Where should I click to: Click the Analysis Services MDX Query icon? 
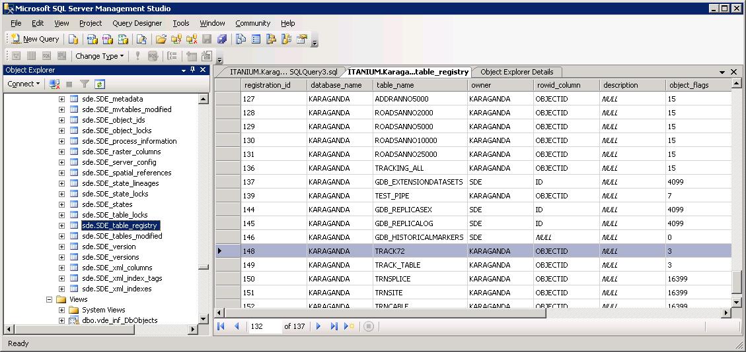(93, 40)
